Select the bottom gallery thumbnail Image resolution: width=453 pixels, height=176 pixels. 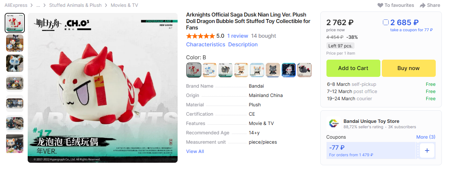(15, 144)
